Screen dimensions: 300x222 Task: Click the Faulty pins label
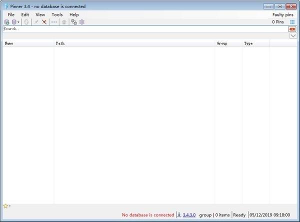[x=283, y=14]
